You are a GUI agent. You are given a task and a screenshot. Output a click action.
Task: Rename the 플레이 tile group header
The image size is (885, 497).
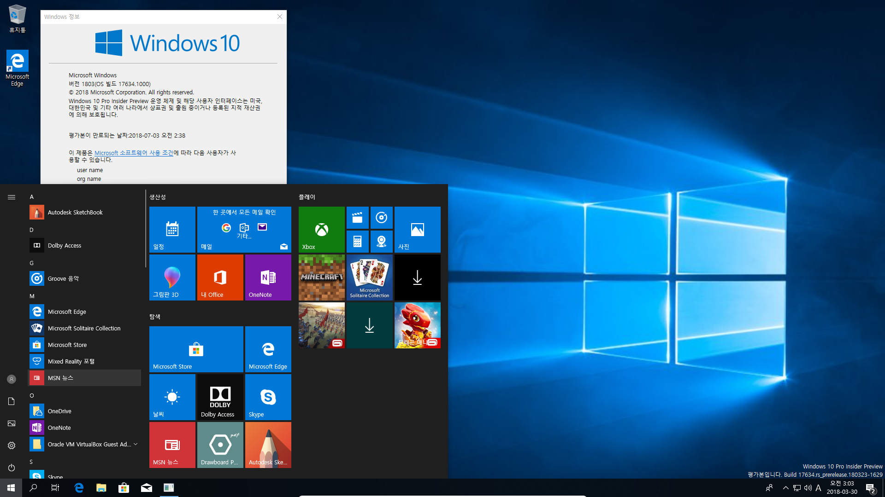tap(307, 197)
